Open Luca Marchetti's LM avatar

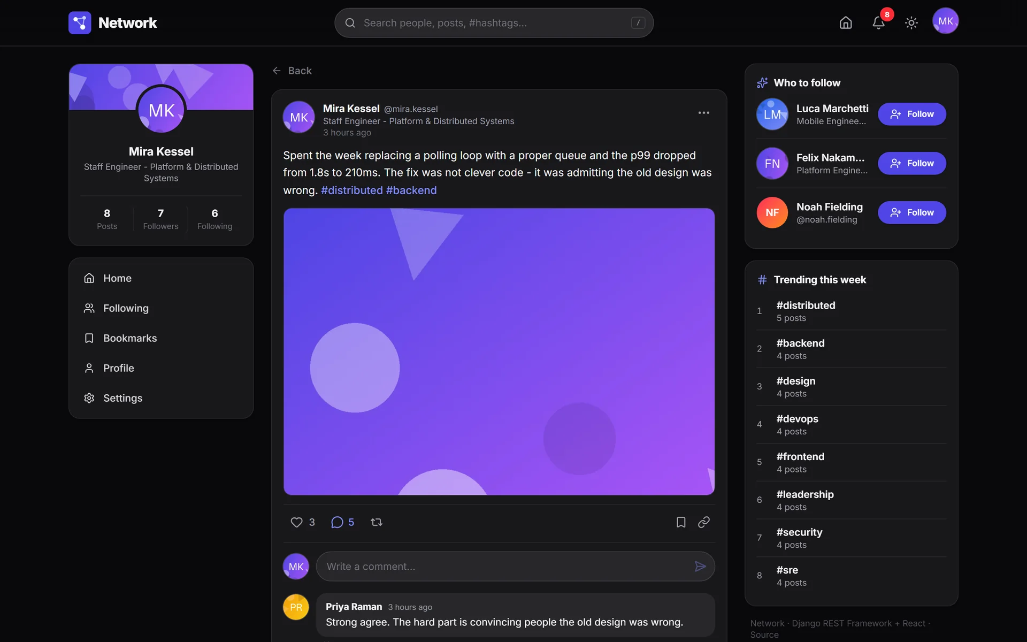(x=772, y=114)
